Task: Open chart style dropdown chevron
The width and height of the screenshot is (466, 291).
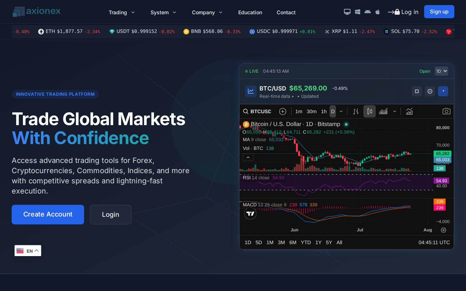Action: [x=395, y=111]
